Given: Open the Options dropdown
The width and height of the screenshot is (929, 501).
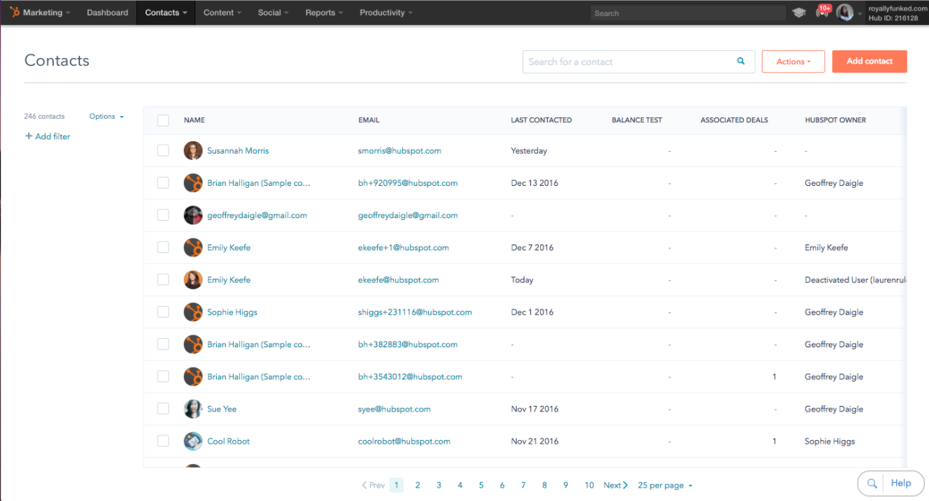Looking at the screenshot, I should (x=106, y=116).
